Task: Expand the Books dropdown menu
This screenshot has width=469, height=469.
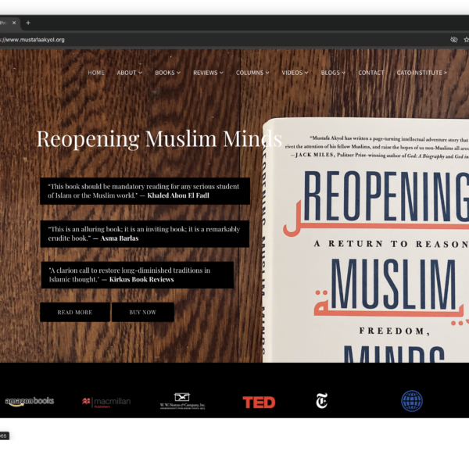Action: pyautogui.click(x=167, y=73)
